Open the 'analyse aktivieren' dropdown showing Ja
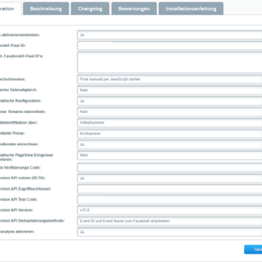Screen dimensions: 262x262 tap(170, 232)
